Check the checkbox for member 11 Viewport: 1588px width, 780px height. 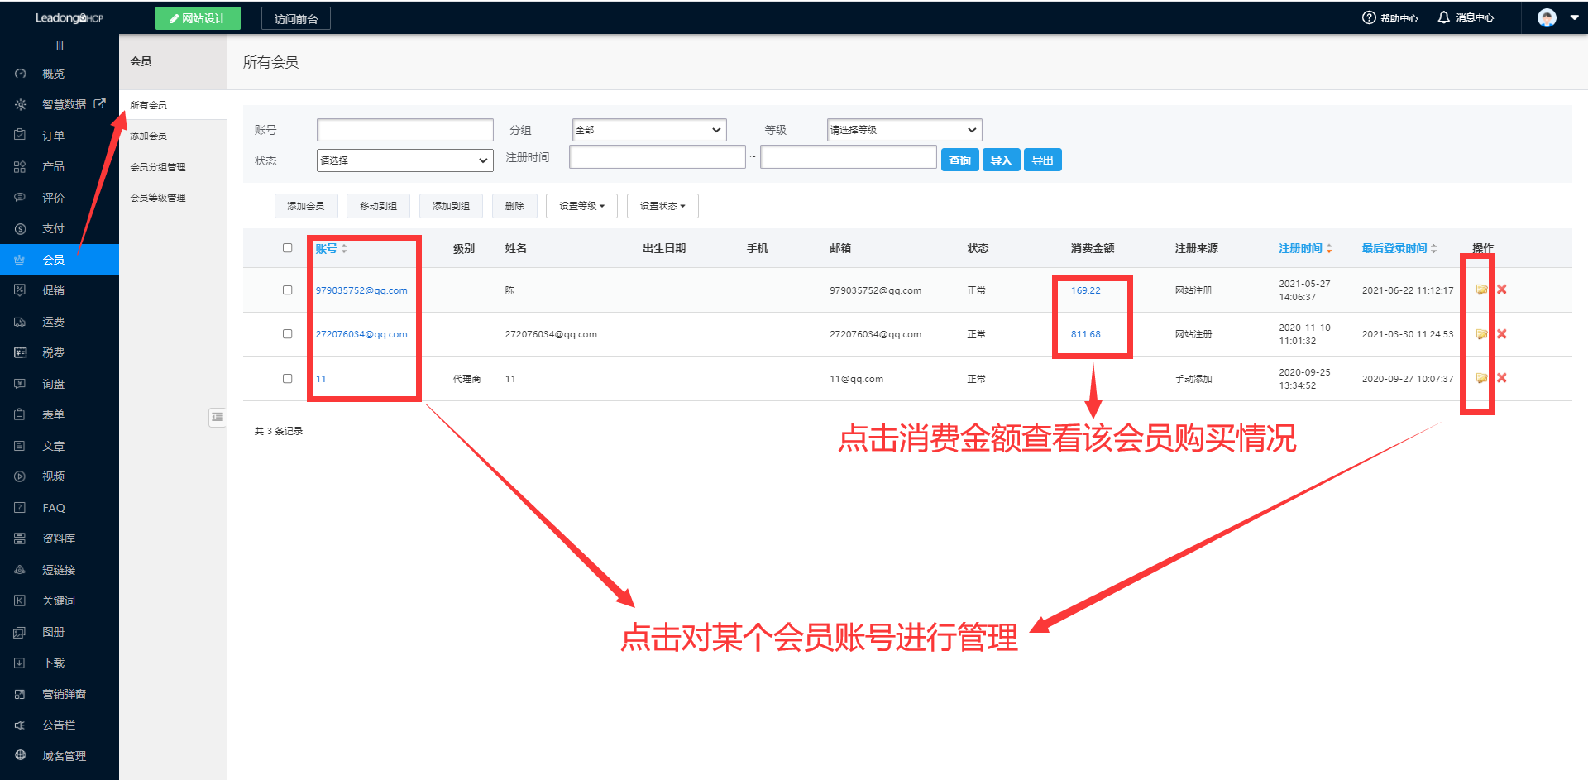288,378
